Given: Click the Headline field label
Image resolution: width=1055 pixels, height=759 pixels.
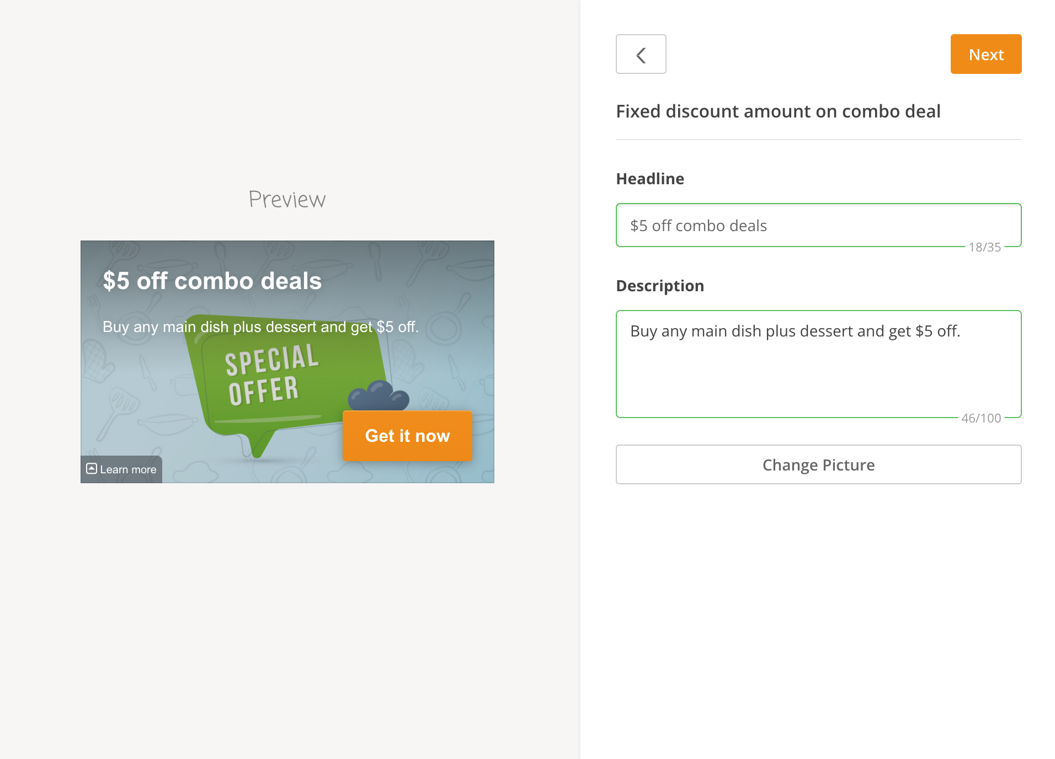Looking at the screenshot, I should coord(650,179).
